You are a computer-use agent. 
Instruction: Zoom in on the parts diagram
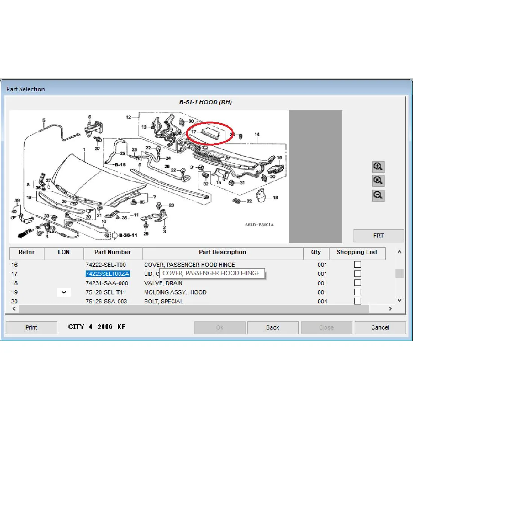(378, 167)
